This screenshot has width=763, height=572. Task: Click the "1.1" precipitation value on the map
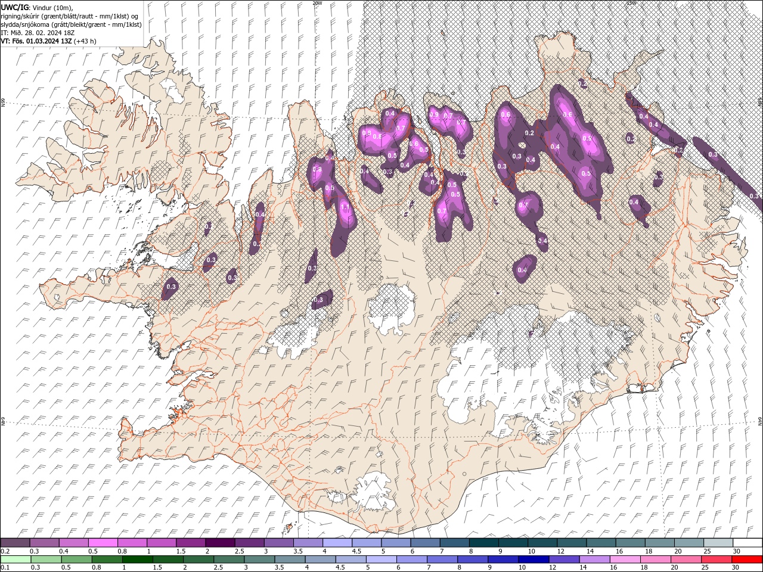tap(345, 207)
